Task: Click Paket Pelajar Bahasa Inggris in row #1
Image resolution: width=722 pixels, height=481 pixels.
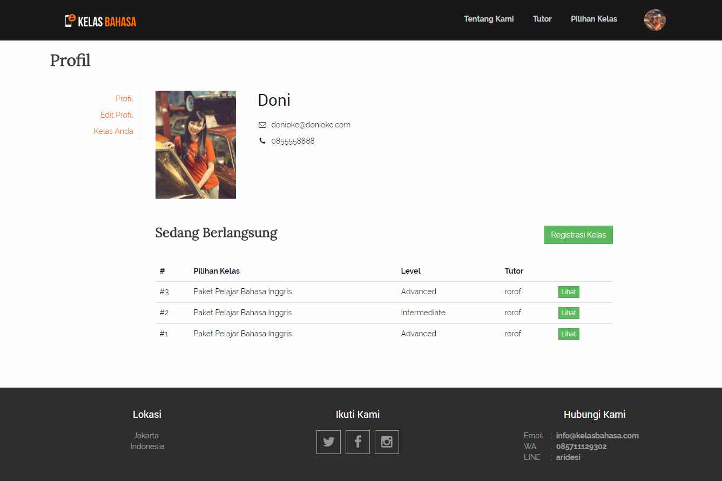Action: [x=242, y=334]
